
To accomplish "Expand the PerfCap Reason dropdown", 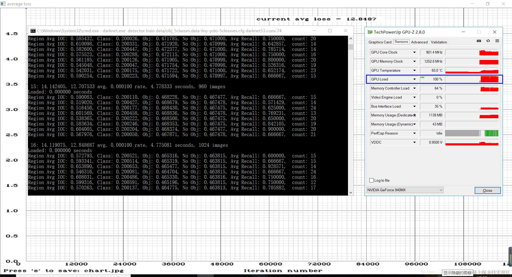I will click(414, 133).
